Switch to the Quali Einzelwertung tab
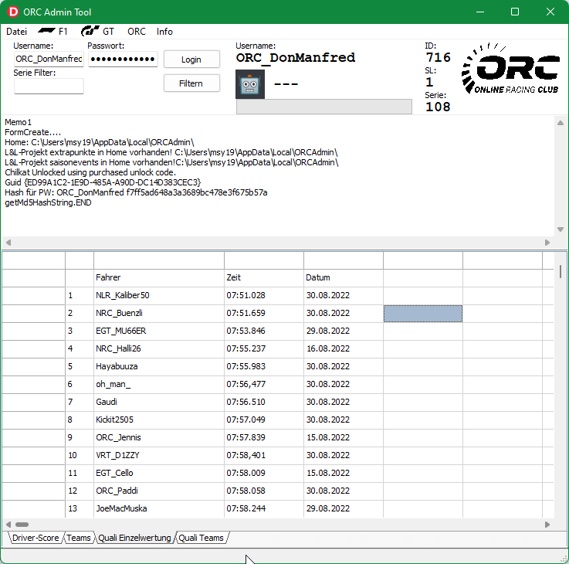 [x=134, y=538]
